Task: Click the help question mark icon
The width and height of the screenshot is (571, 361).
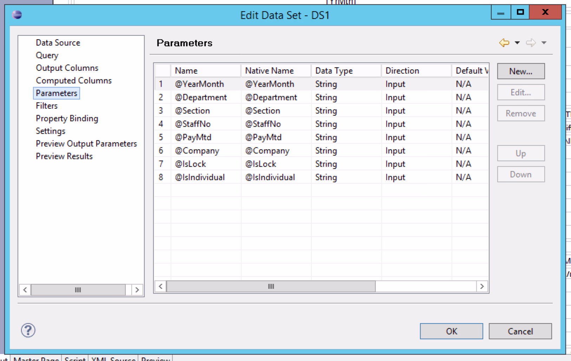Action: coord(28,330)
